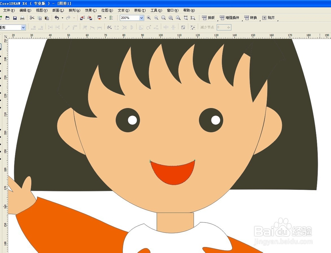The image size is (331, 253).
Task: Save the document with the floppy icon
Action: [x=15, y=18]
